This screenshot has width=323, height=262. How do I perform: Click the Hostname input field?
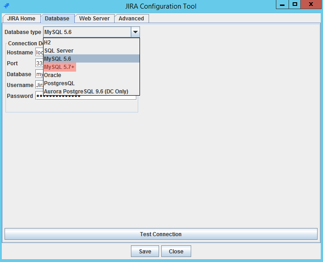(x=39, y=53)
